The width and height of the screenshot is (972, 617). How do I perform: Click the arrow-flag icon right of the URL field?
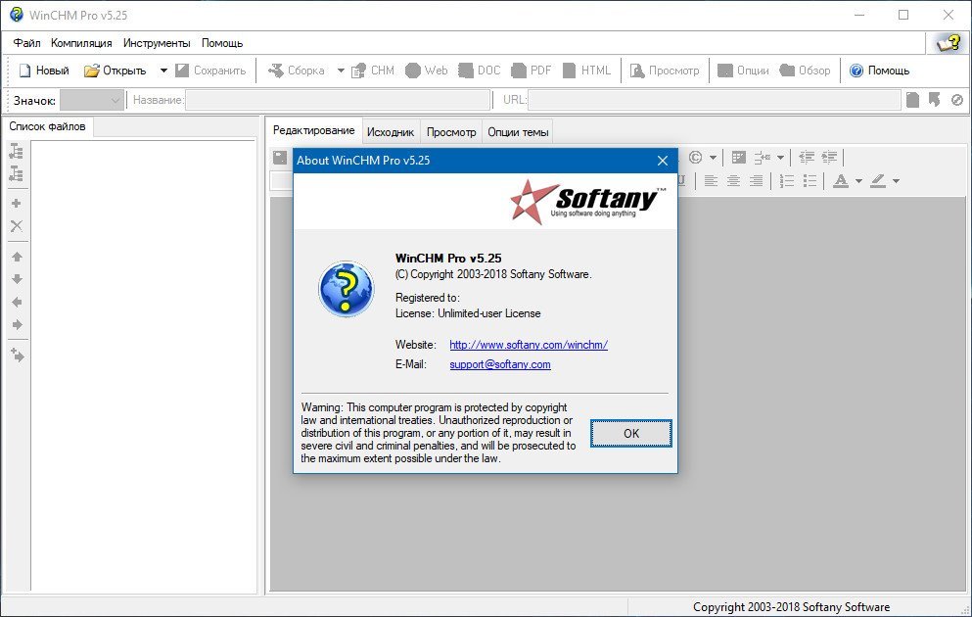point(934,100)
